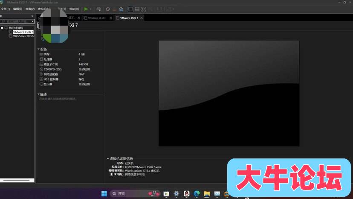Click the disc icon beside CD/DVD (IDE)
The image size is (353, 199).
pyautogui.click(x=41, y=69)
